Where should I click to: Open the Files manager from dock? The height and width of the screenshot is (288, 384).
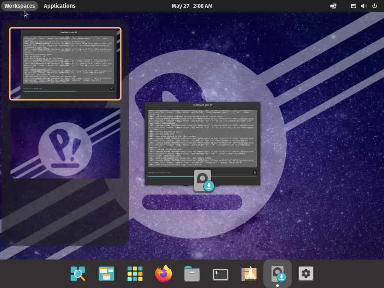192,273
